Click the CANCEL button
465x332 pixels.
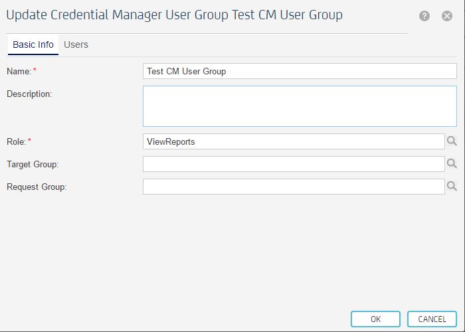pos(432,319)
